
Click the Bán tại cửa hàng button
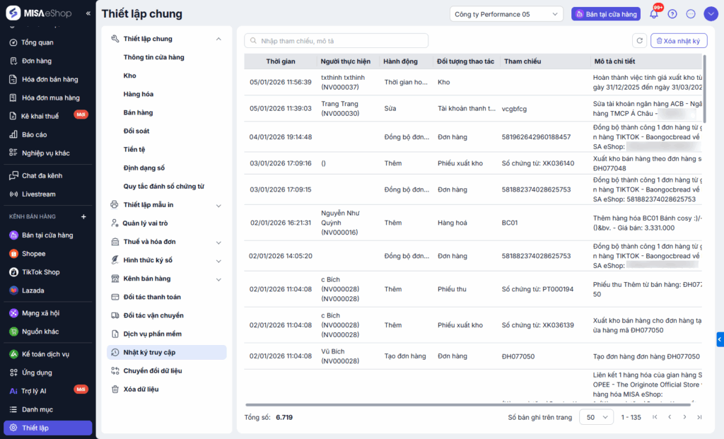click(605, 14)
